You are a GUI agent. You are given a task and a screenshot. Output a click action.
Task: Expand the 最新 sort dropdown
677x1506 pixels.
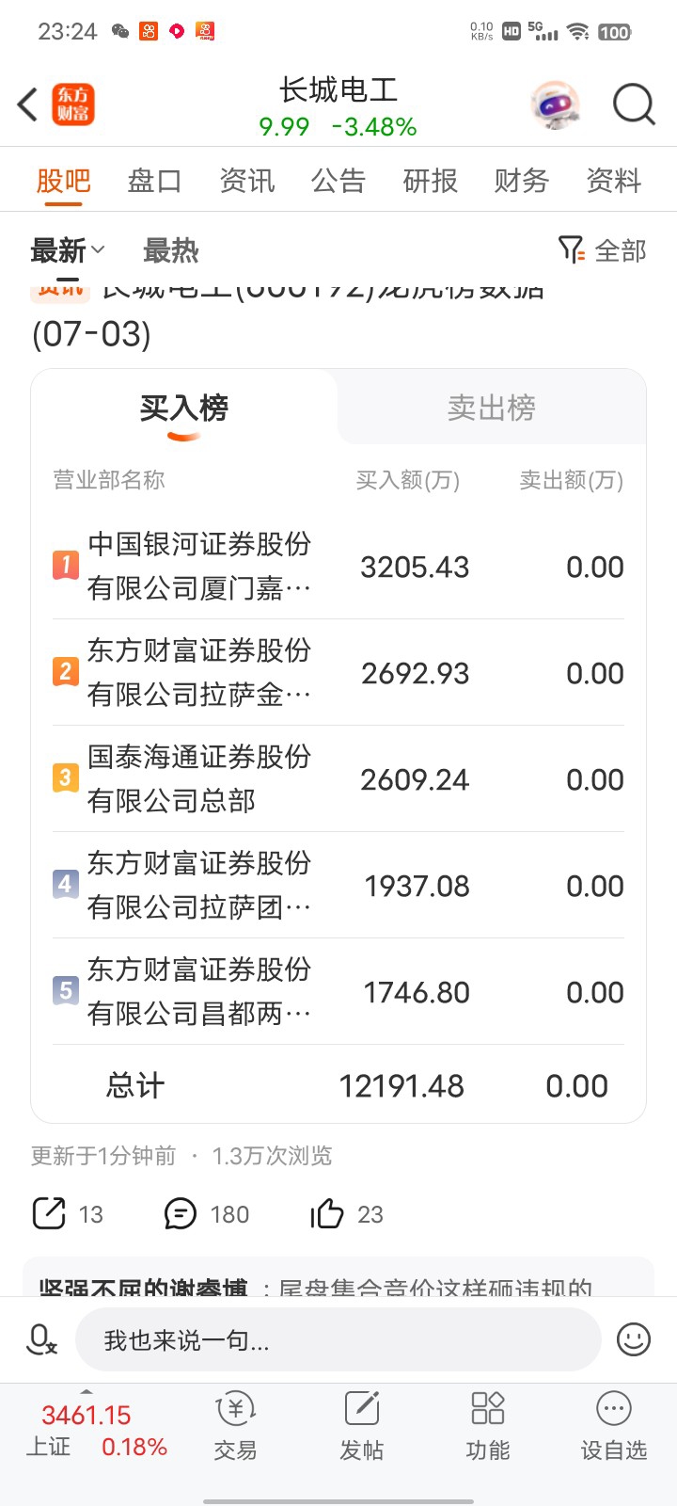point(68,251)
